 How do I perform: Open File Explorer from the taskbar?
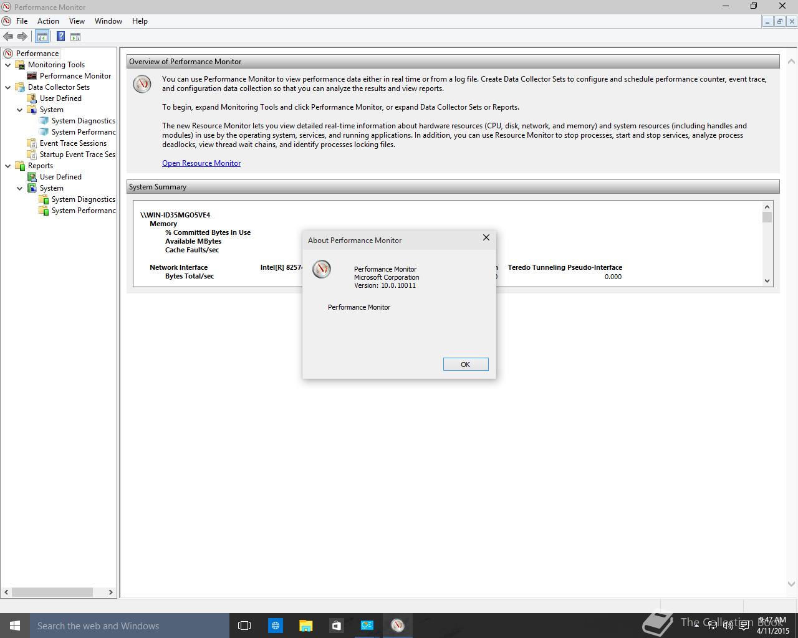pos(305,626)
